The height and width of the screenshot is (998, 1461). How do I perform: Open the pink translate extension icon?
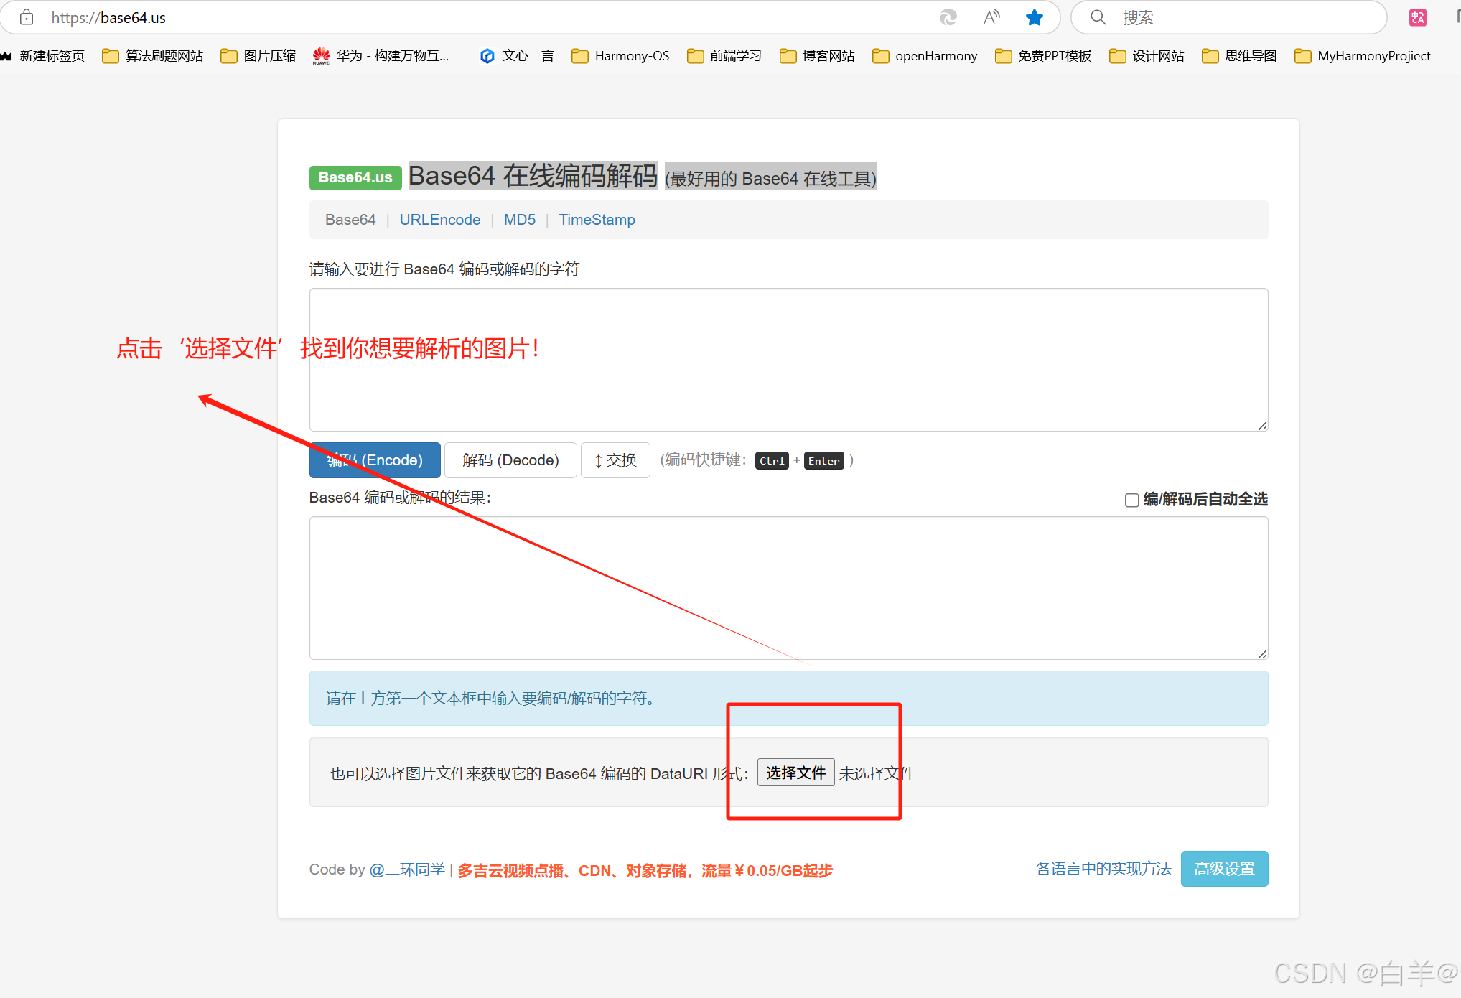coord(1418,17)
